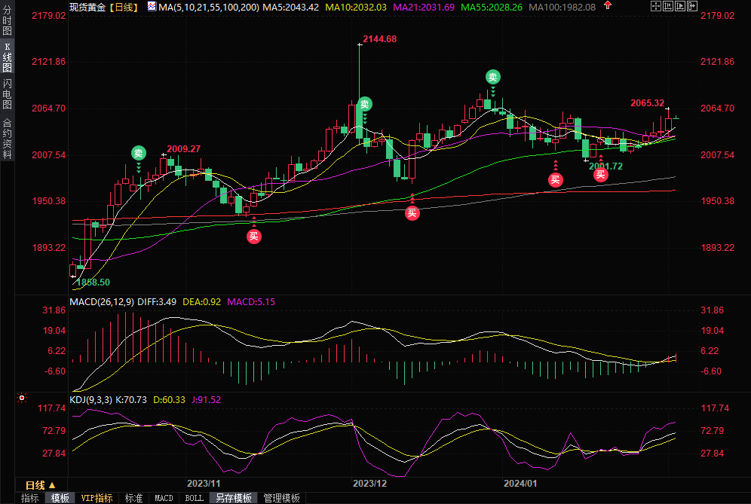Open the 合约资料 side tab

tap(7, 138)
